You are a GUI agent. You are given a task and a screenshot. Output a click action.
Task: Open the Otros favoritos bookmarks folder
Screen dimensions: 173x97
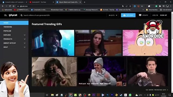click(152, 10)
